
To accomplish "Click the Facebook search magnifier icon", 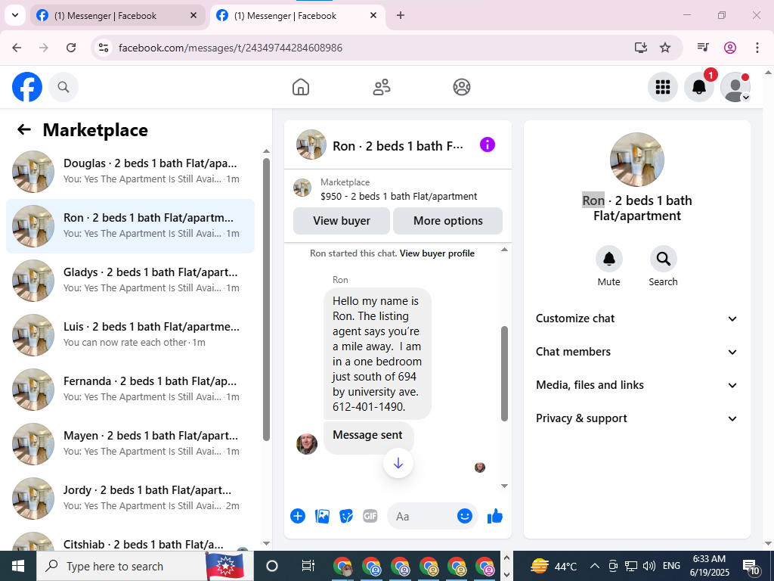I will 63,87.
